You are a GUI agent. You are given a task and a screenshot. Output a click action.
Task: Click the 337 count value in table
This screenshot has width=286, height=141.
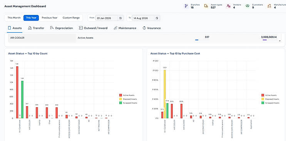pyautogui.click(x=207, y=37)
